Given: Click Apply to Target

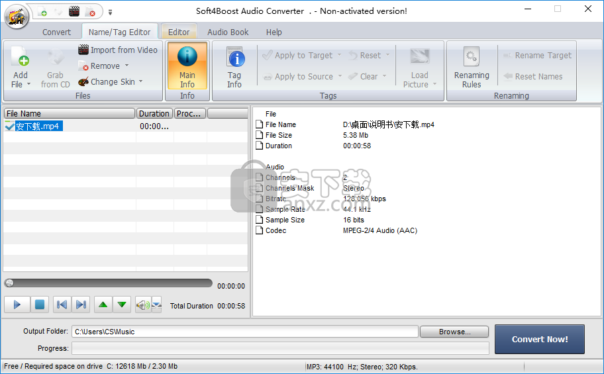Looking at the screenshot, I should click(x=297, y=55).
